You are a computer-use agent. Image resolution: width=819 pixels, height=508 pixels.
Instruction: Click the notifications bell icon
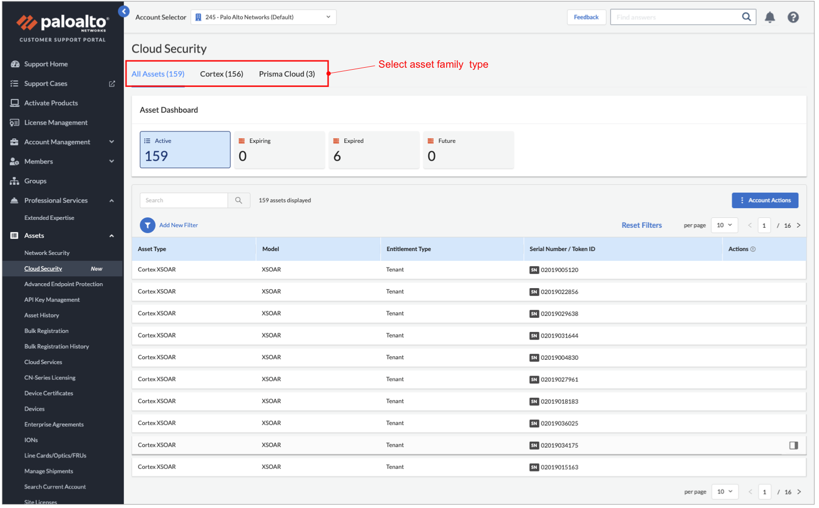(769, 17)
